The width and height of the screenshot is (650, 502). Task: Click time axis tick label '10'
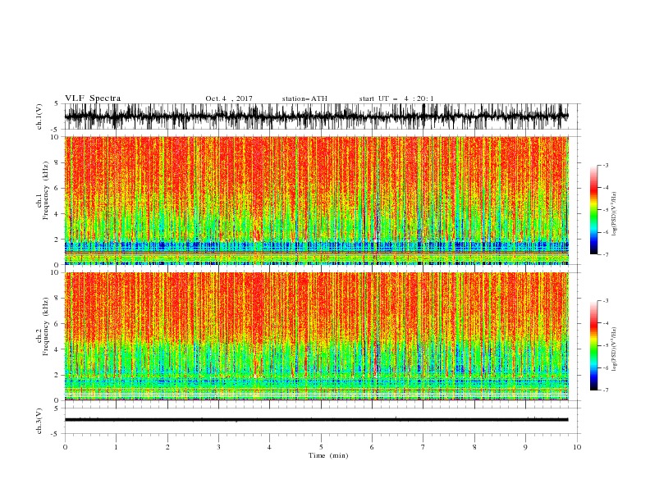(577, 447)
